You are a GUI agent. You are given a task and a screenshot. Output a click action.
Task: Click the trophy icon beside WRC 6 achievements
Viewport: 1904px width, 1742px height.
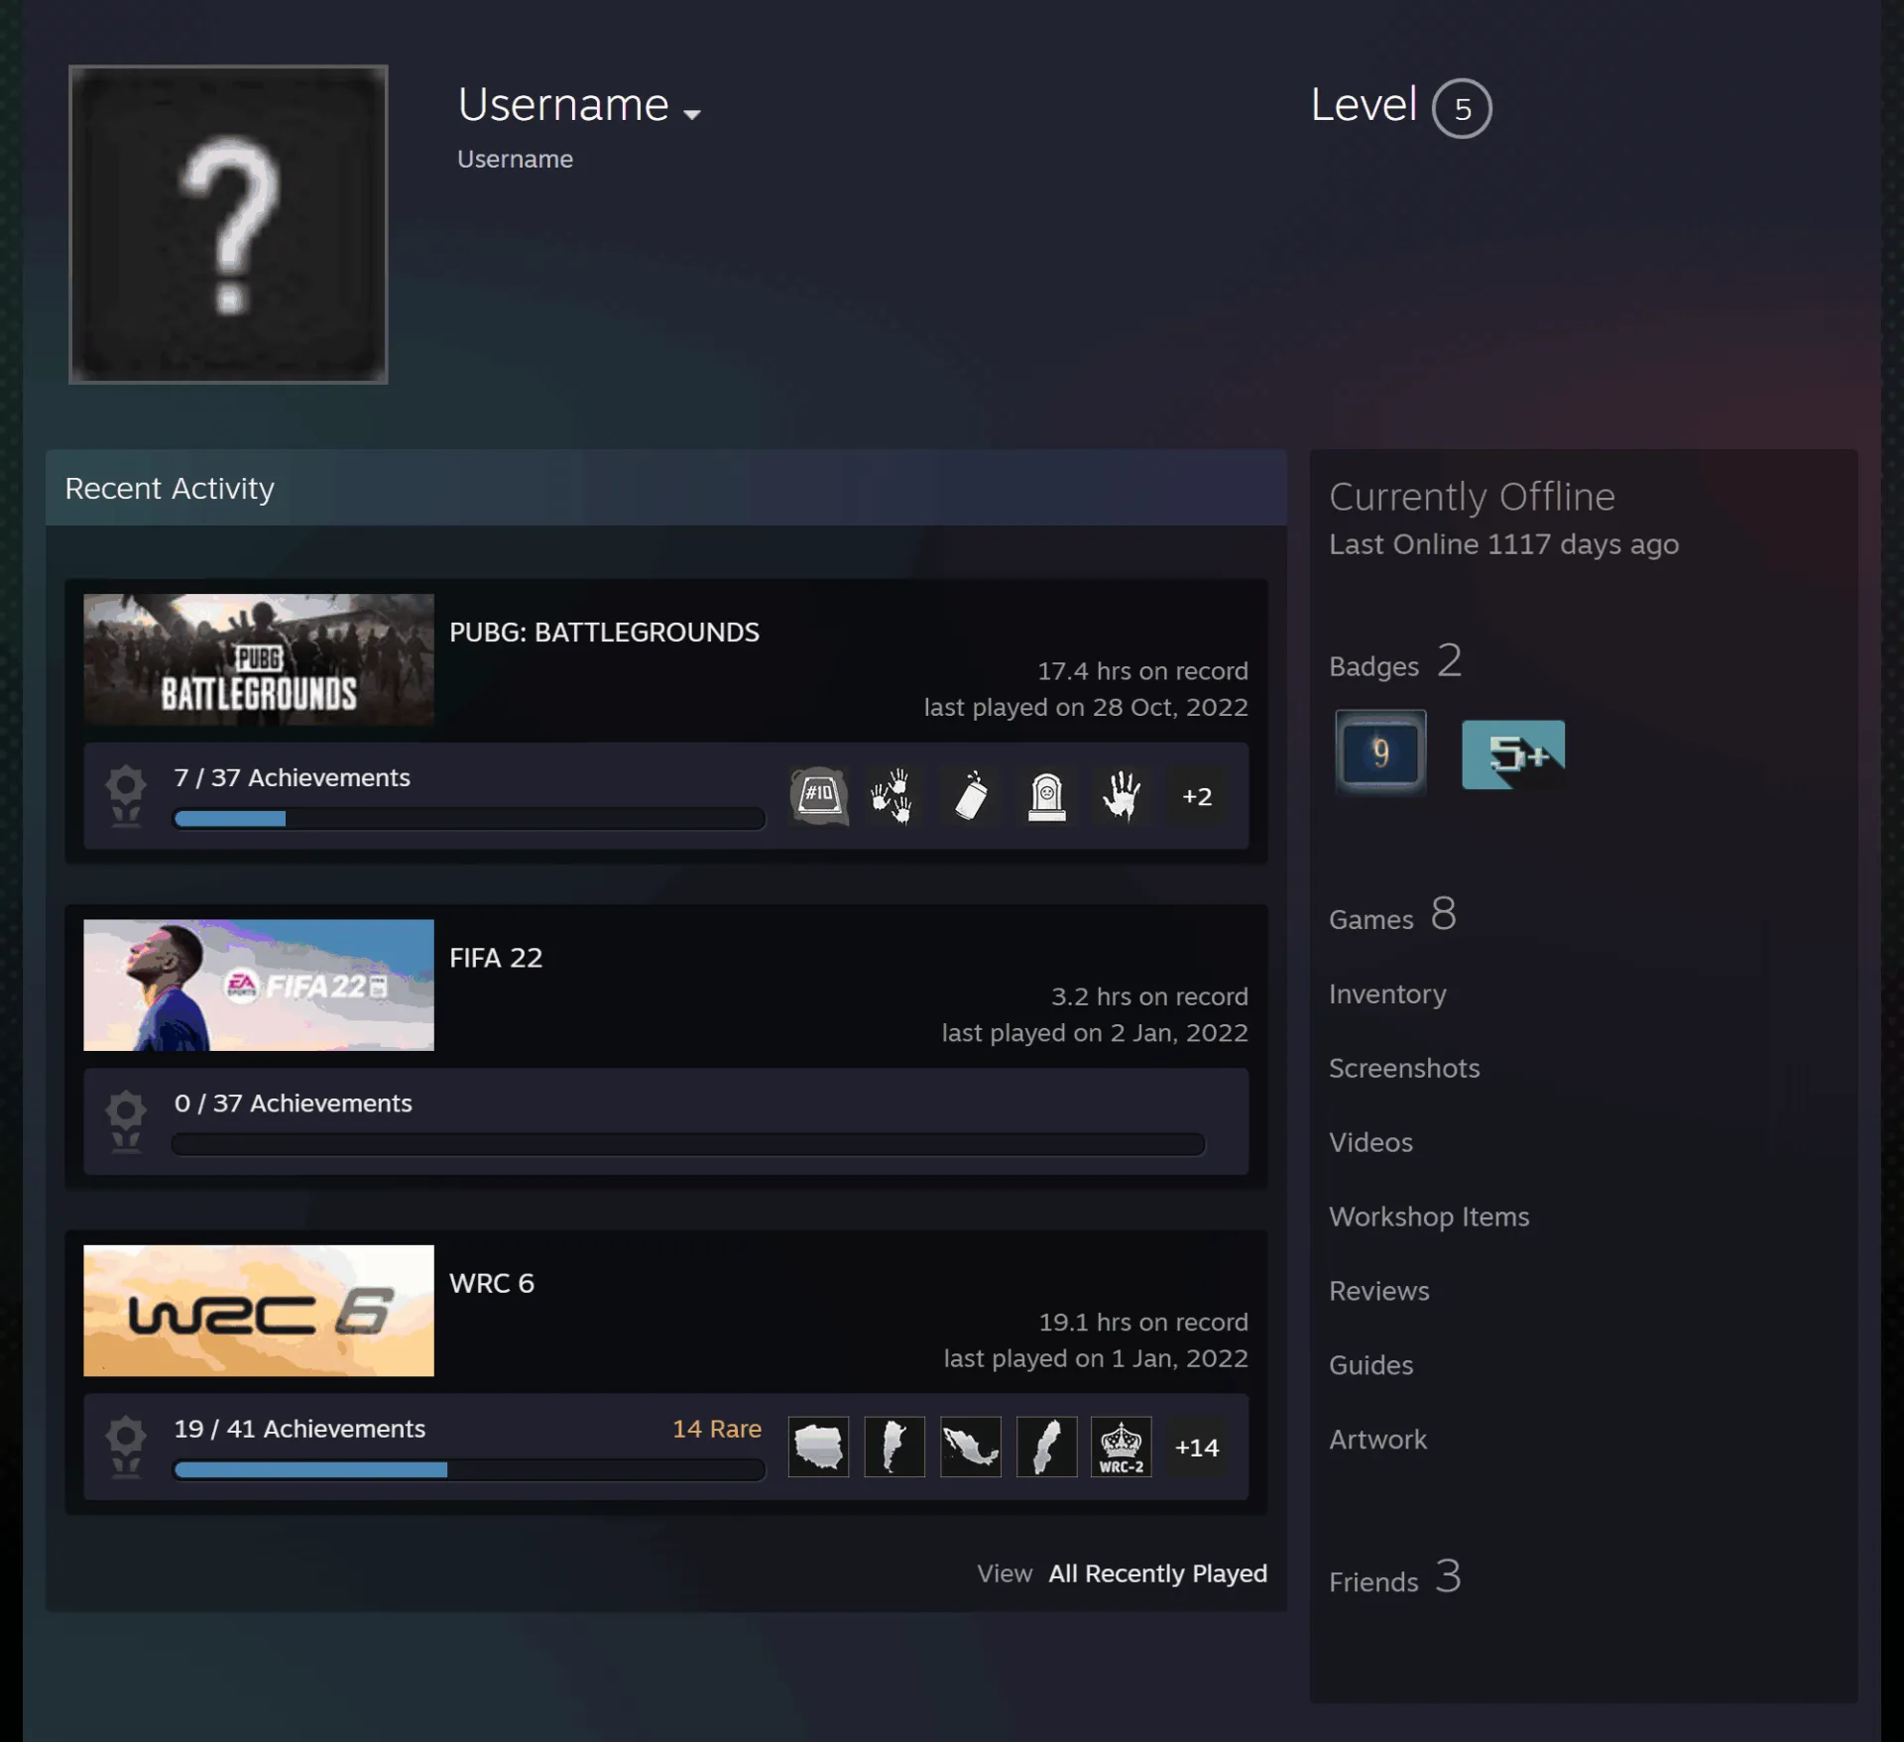point(126,1447)
